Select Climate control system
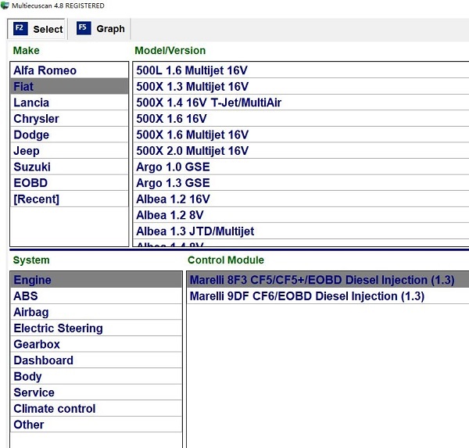The height and width of the screenshot is (448, 469). (55, 408)
